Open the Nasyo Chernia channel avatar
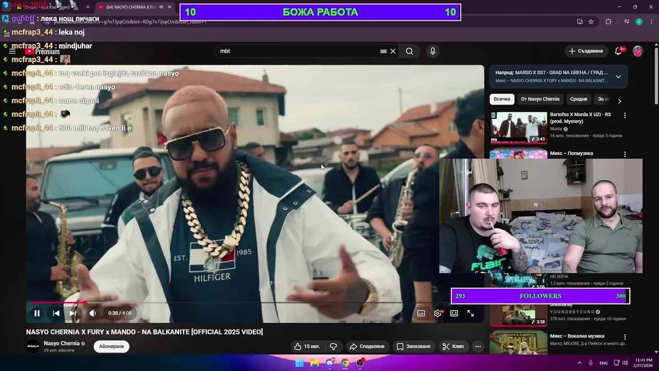 click(x=33, y=346)
